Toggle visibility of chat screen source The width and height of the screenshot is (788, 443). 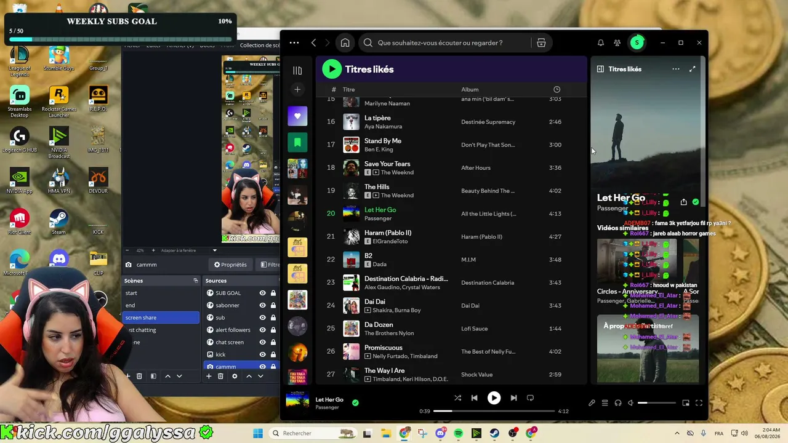click(x=262, y=342)
